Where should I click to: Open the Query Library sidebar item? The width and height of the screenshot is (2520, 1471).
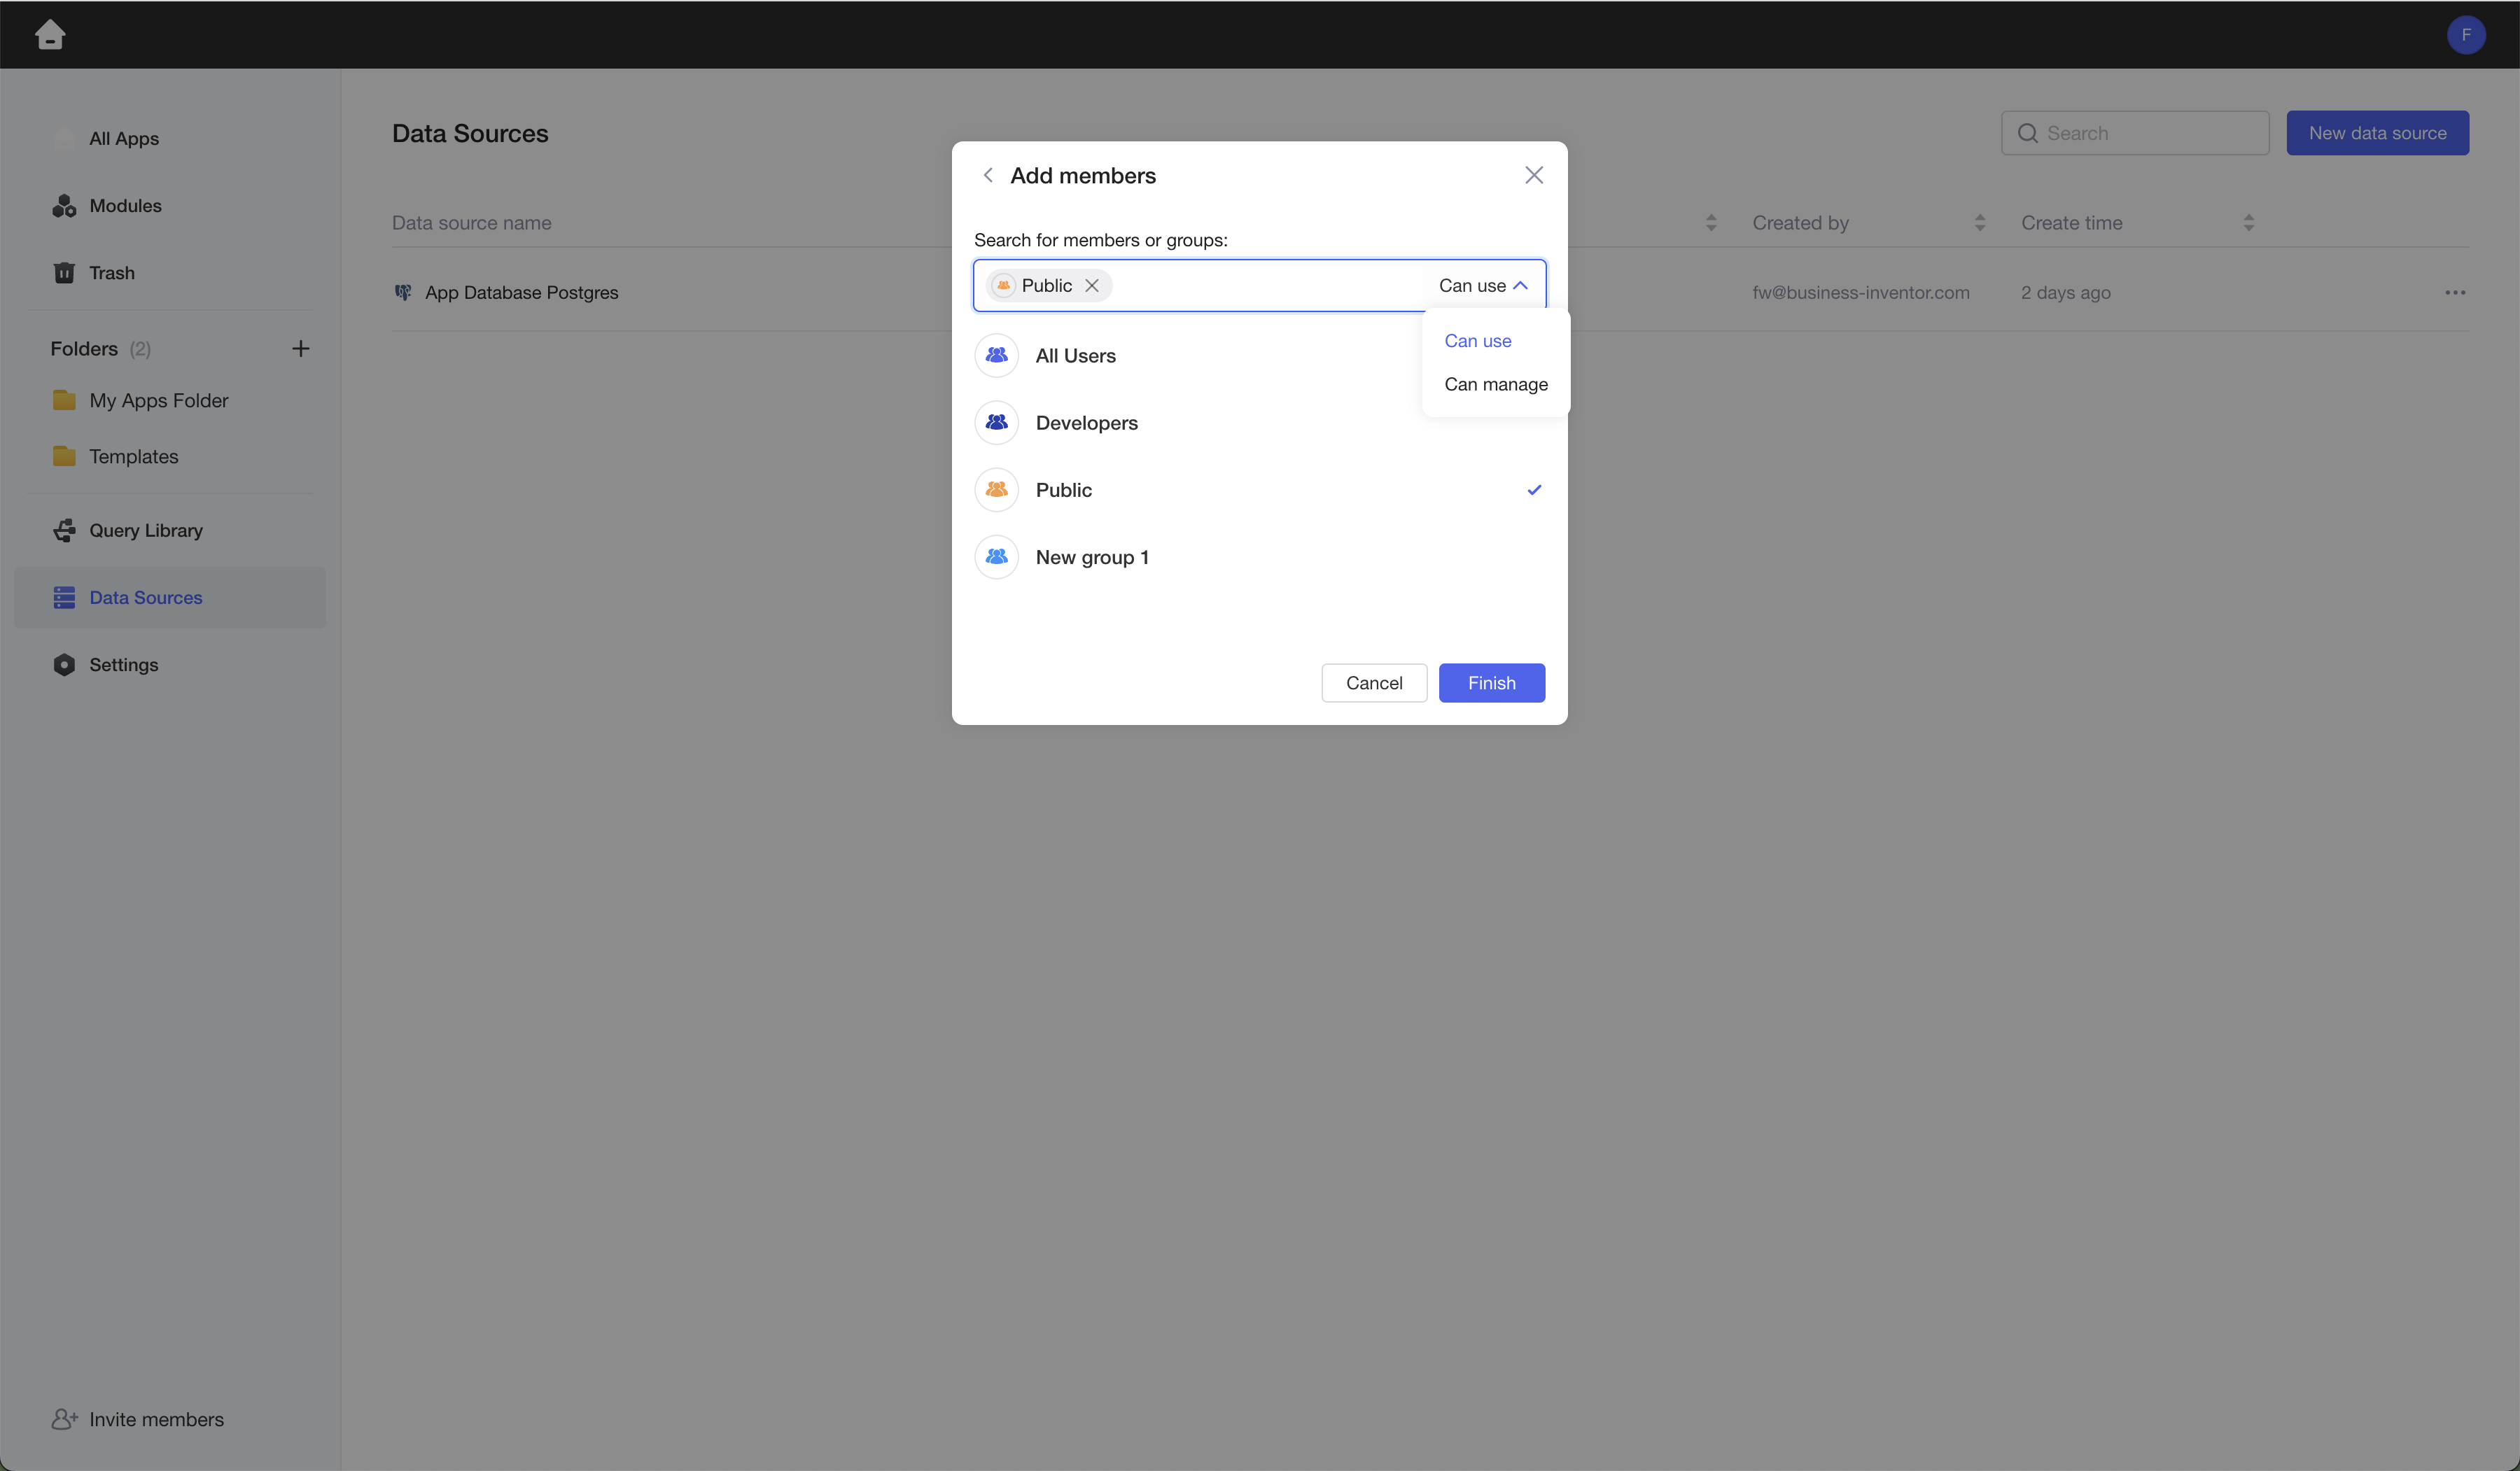(146, 531)
